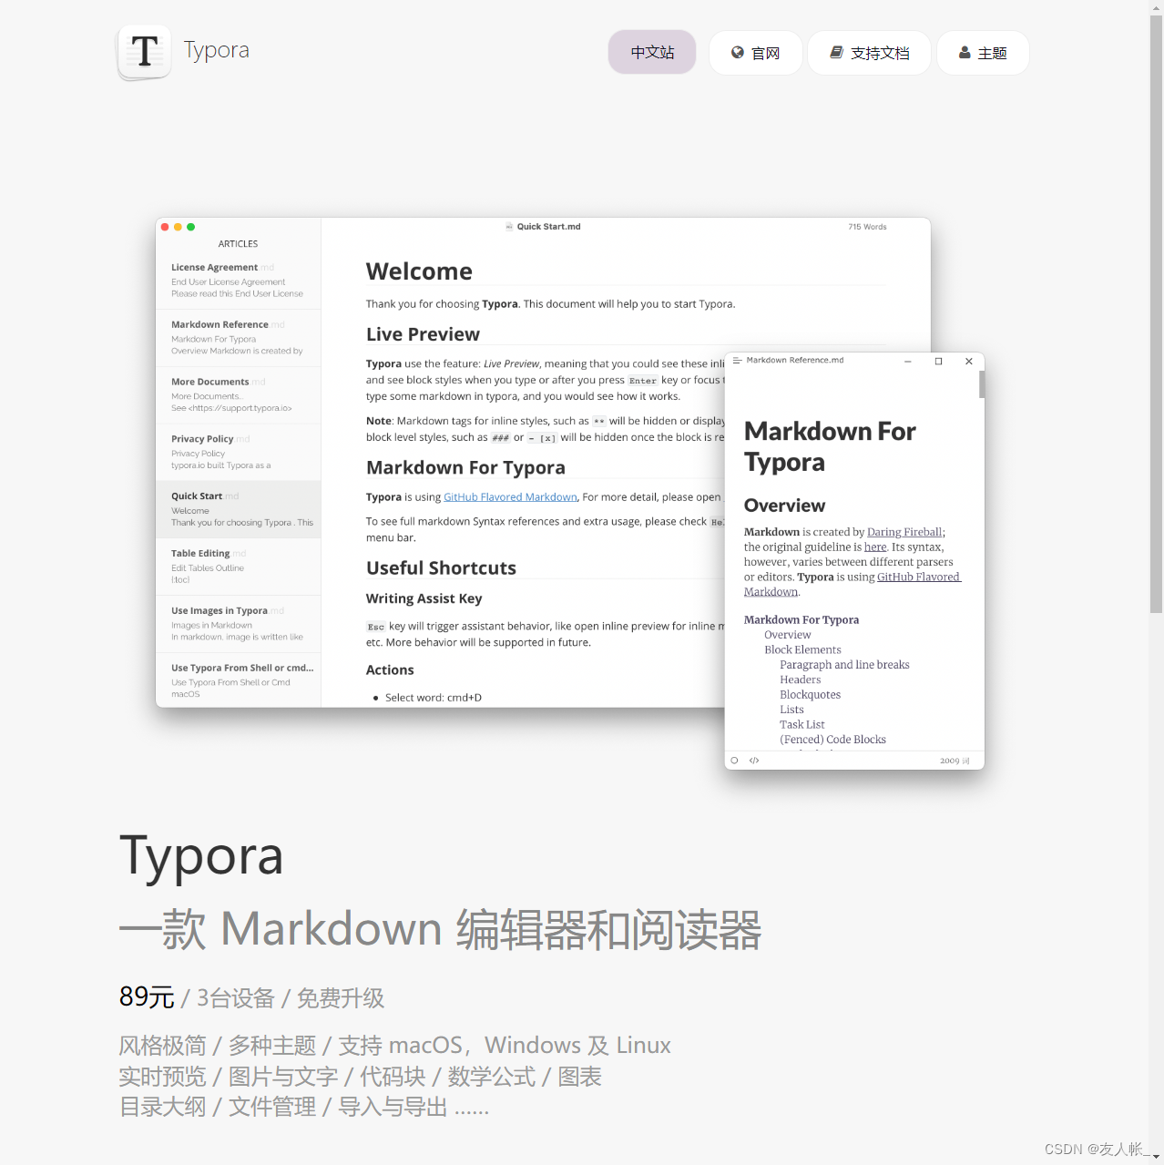This screenshot has height=1165, width=1164.
Task: Select Quick Start article in sidebar
Action: tap(239, 509)
